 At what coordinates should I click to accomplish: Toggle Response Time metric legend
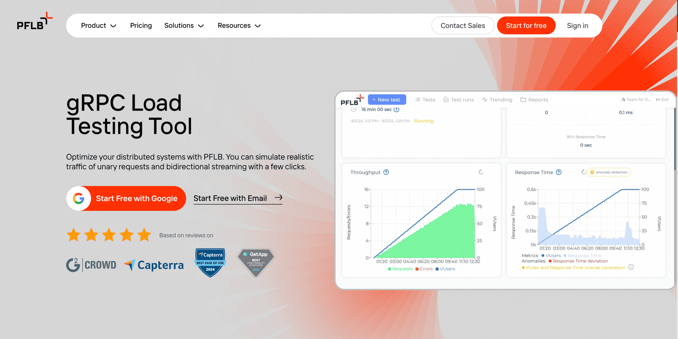click(x=582, y=256)
